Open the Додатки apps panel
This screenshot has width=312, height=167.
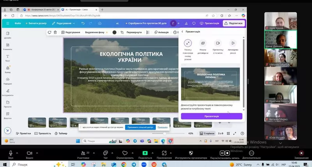click(x=7, y=115)
